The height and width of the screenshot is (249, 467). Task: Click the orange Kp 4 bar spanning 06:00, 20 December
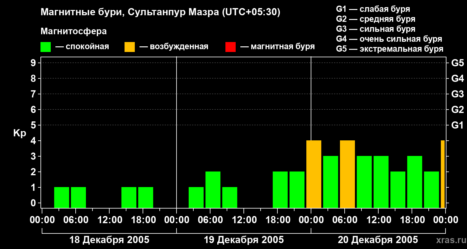coord(347,174)
